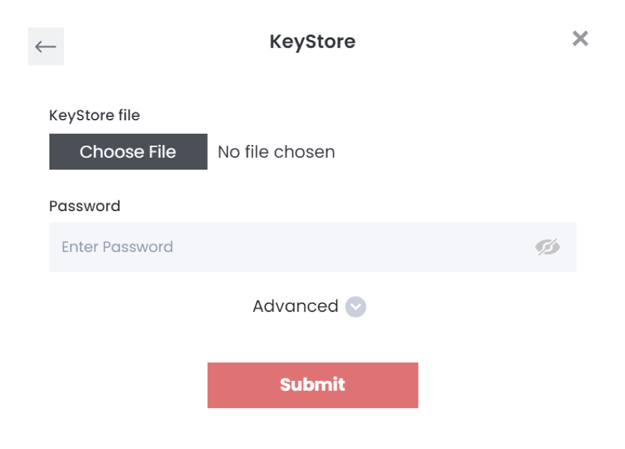Click the No file chosen text
Viewport: 625px width, 449px height.
pos(276,152)
